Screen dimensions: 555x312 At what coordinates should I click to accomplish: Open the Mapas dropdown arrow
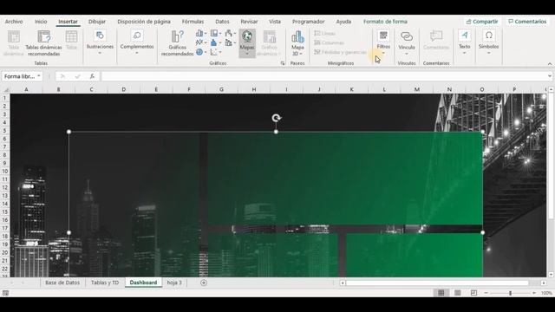[x=247, y=54]
